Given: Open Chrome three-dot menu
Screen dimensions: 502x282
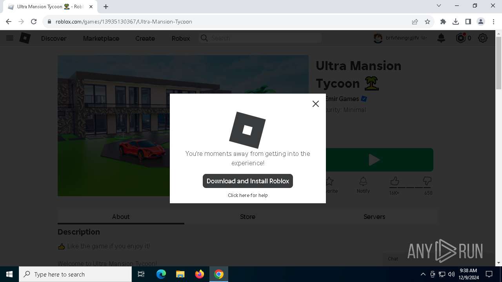Looking at the screenshot, I should [x=493, y=22].
